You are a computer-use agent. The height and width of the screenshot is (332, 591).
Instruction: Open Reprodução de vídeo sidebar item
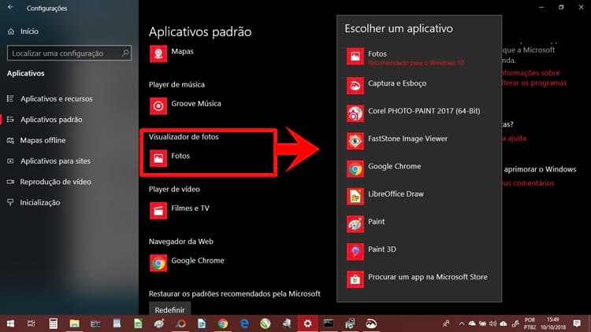(x=54, y=182)
